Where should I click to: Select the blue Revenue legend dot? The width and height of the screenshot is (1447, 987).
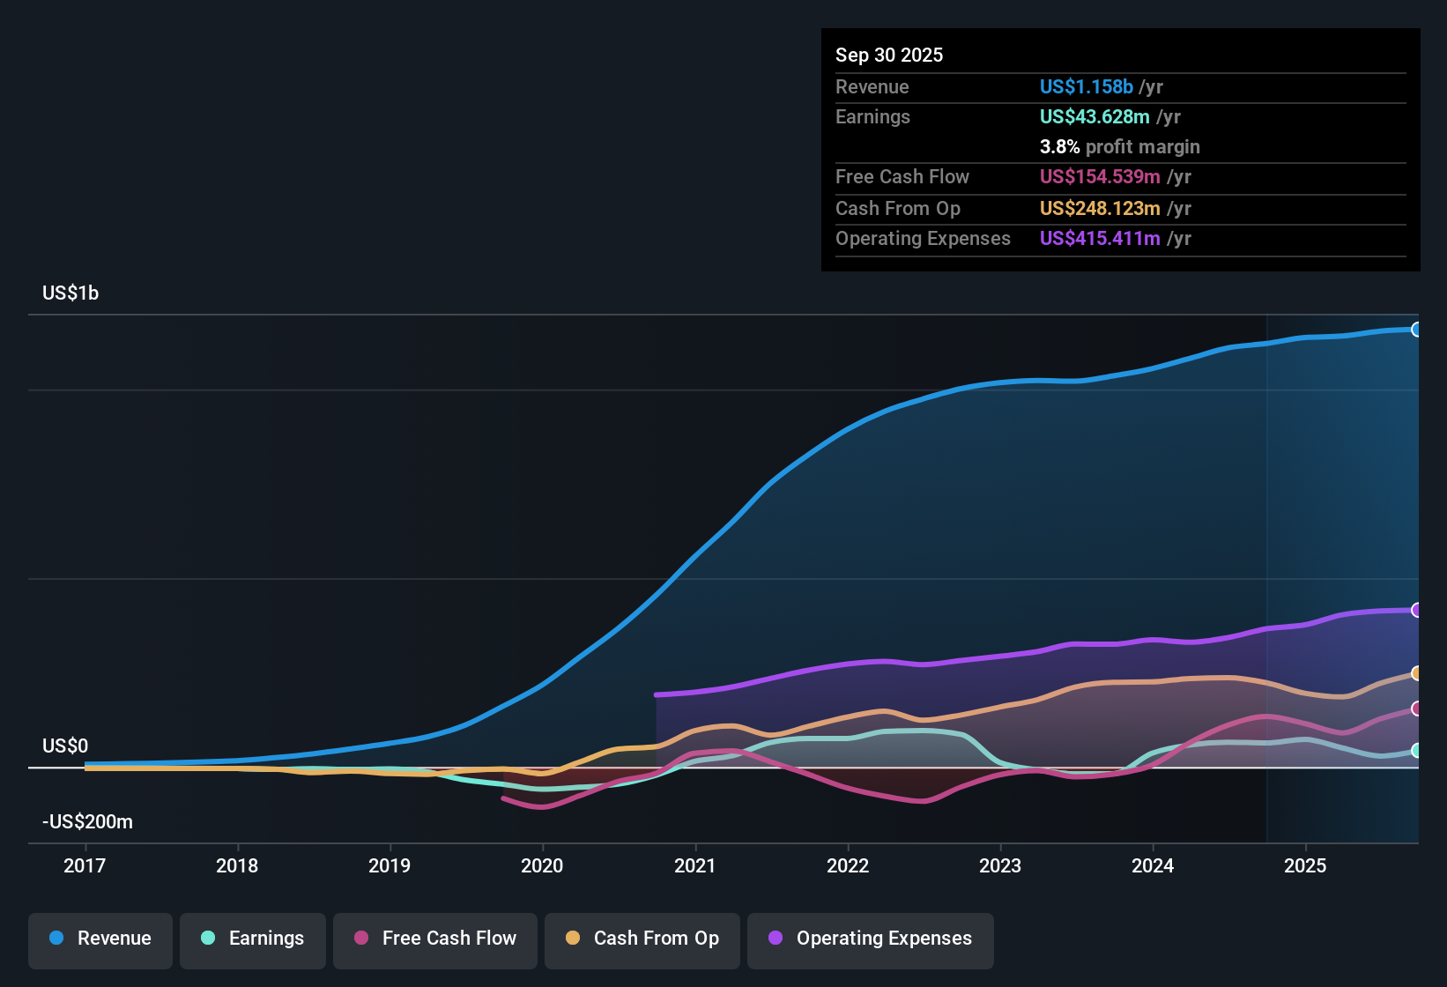coord(55,939)
